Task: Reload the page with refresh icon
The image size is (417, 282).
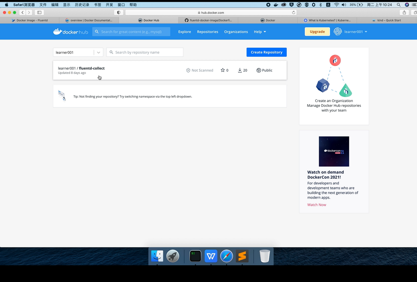Action: tap(294, 12)
